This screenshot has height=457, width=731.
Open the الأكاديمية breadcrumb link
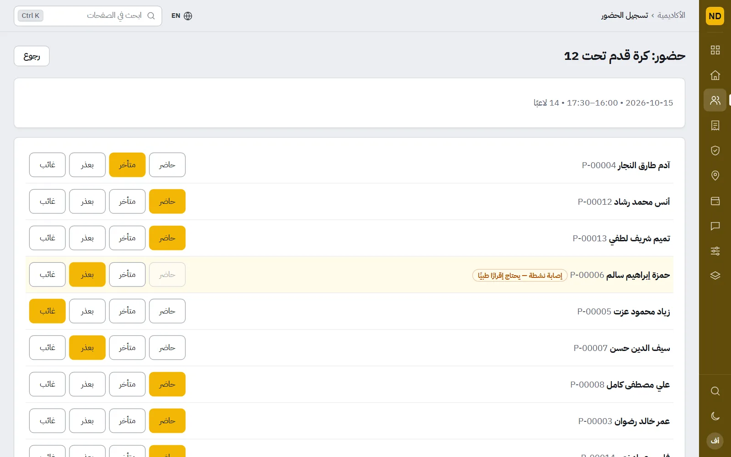pos(671,16)
